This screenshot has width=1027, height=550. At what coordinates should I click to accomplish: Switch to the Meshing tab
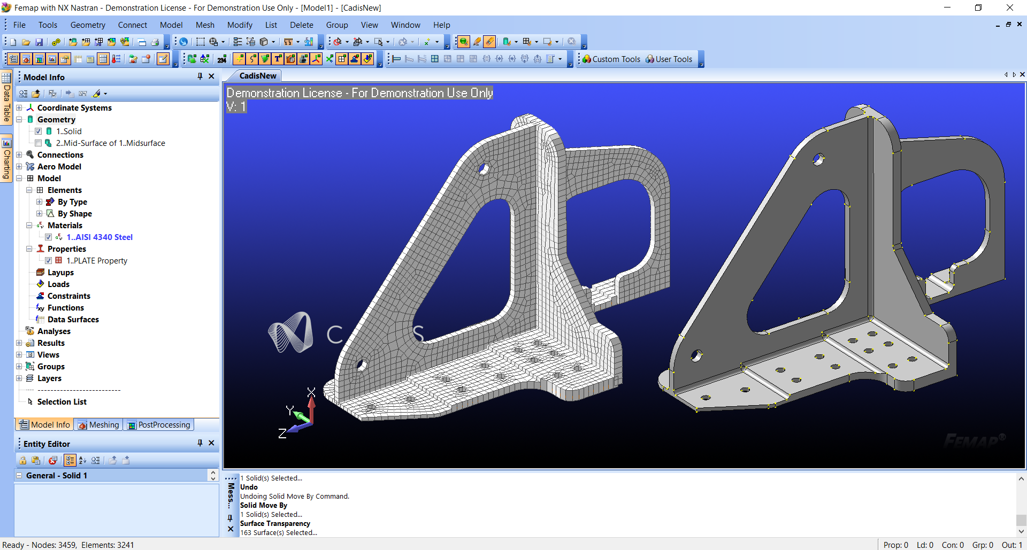pyautogui.click(x=98, y=425)
